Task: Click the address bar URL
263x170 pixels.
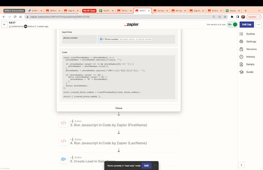Action: [60, 17]
